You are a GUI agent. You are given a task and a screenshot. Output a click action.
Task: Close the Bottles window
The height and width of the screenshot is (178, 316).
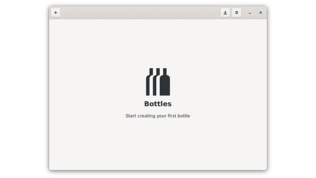[x=261, y=13]
